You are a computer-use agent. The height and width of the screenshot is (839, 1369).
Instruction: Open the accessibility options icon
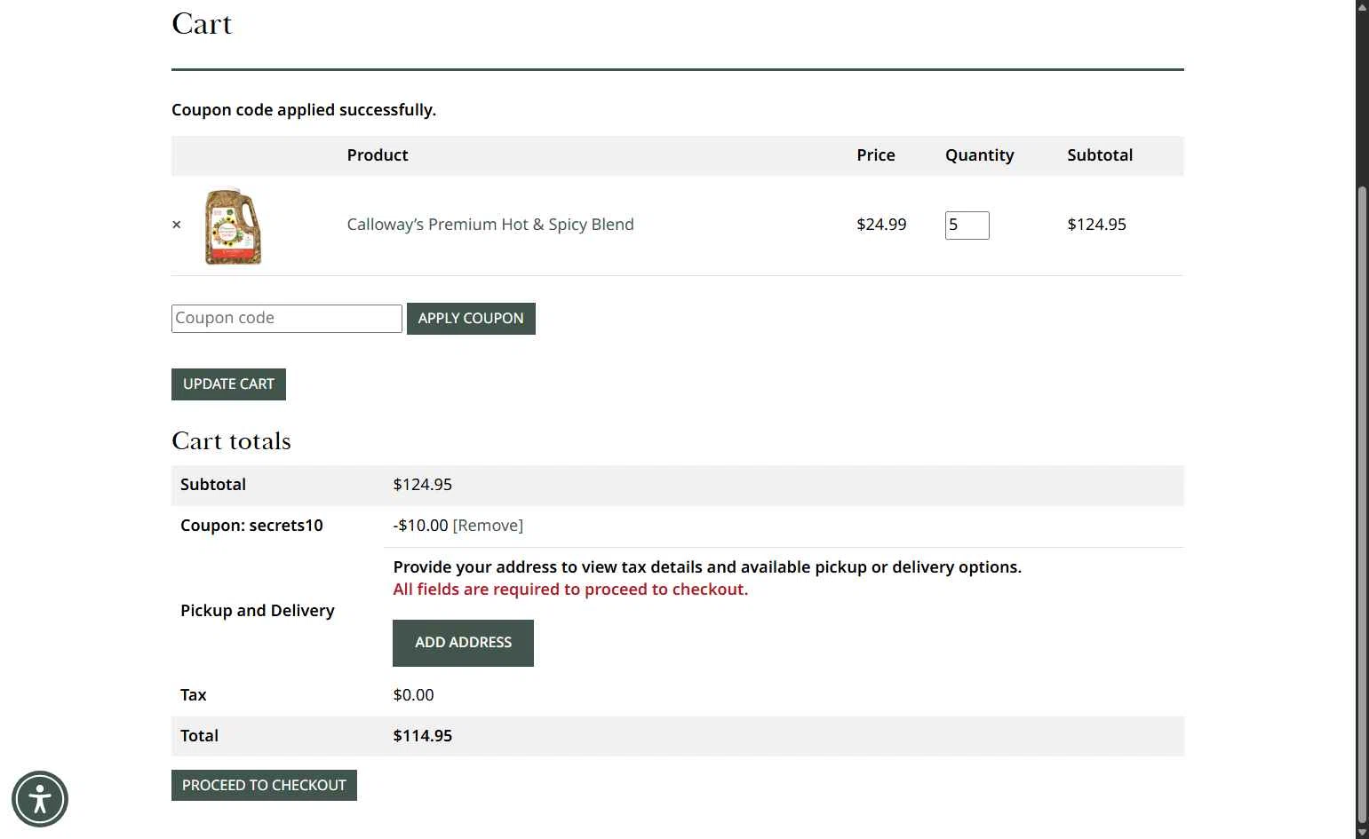tap(40, 799)
